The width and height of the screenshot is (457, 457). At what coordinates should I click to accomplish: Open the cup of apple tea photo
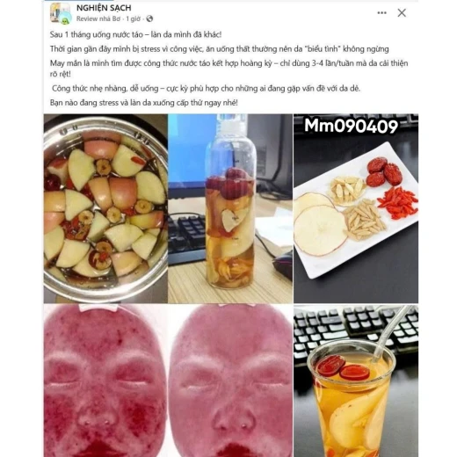[356, 381]
